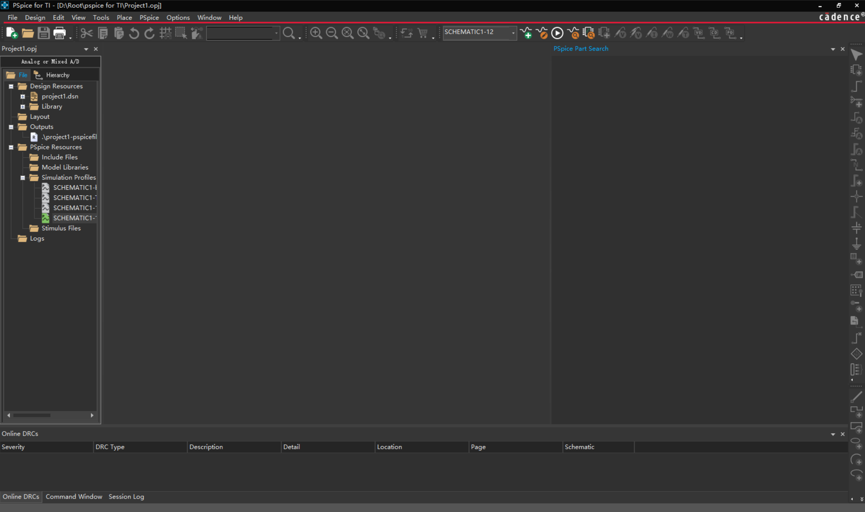Click the Undo arrow icon

[x=134, y=33]
